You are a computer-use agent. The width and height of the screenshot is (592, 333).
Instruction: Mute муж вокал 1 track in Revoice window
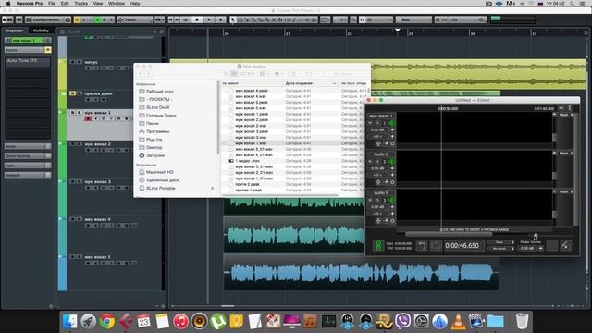click(370, 123)
